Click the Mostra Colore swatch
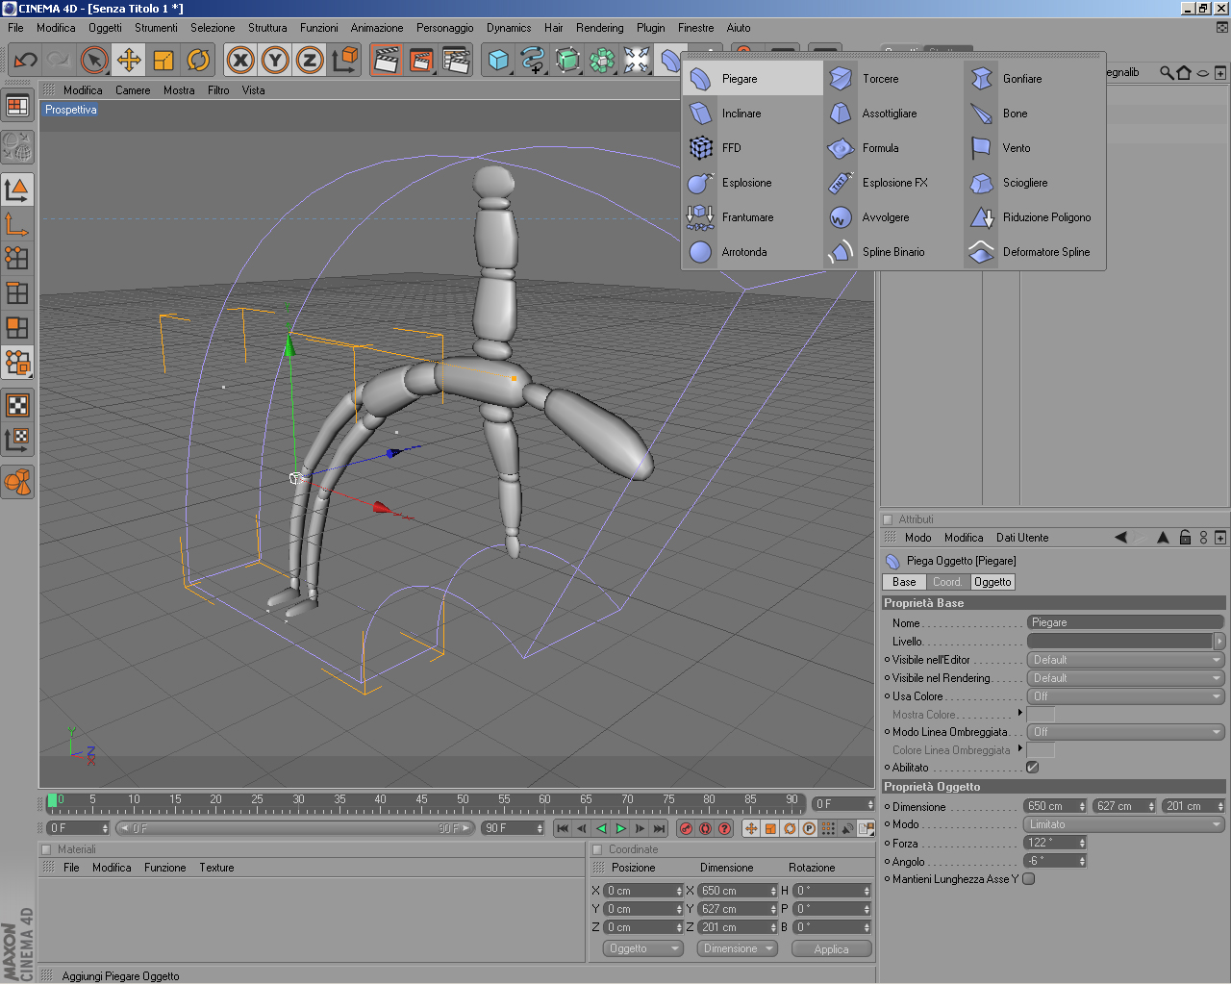 click(x=1041, y=715)
